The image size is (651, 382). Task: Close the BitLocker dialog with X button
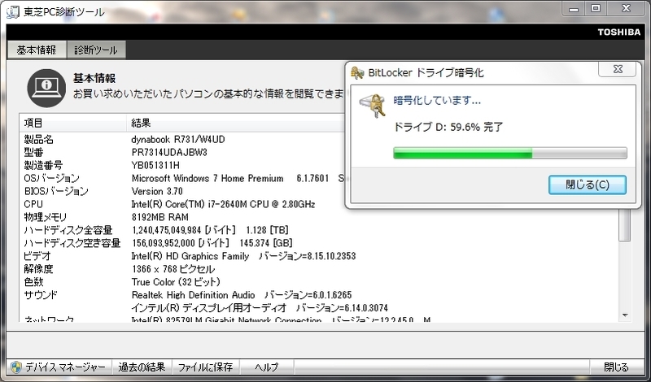tap(618, 69)
